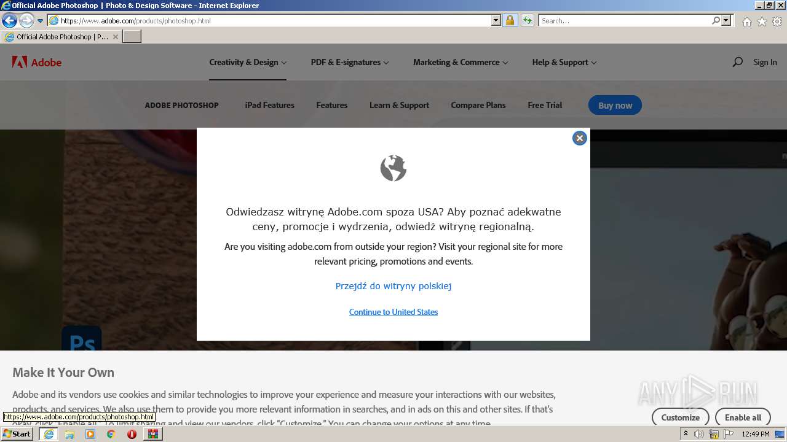This screenshot has height=442, width=787.
Task: Click the IE Search input box
Action: point(625,20)
